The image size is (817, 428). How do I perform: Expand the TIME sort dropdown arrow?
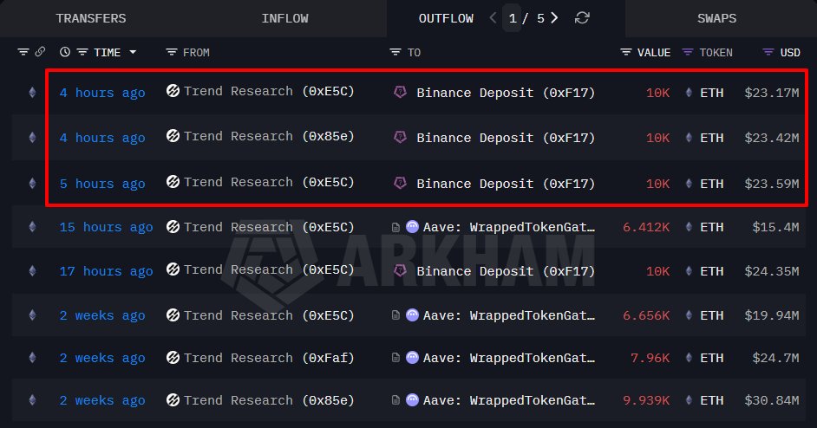(133, 52)
